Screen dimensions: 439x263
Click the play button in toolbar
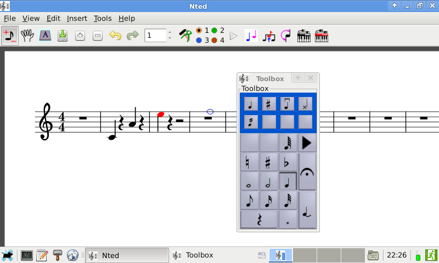point(233,36)
